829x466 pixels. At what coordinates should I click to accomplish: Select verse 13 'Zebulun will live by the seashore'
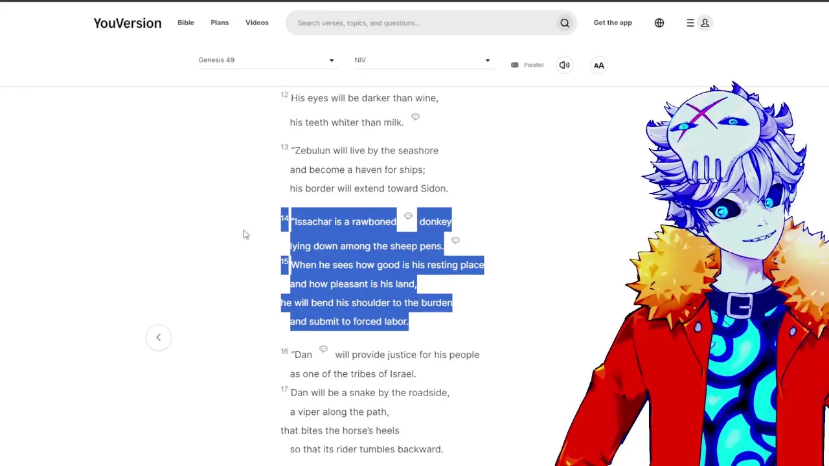[365, 151]
